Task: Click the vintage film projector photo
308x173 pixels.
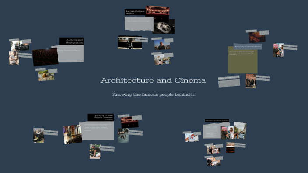Action: point(72,135)
